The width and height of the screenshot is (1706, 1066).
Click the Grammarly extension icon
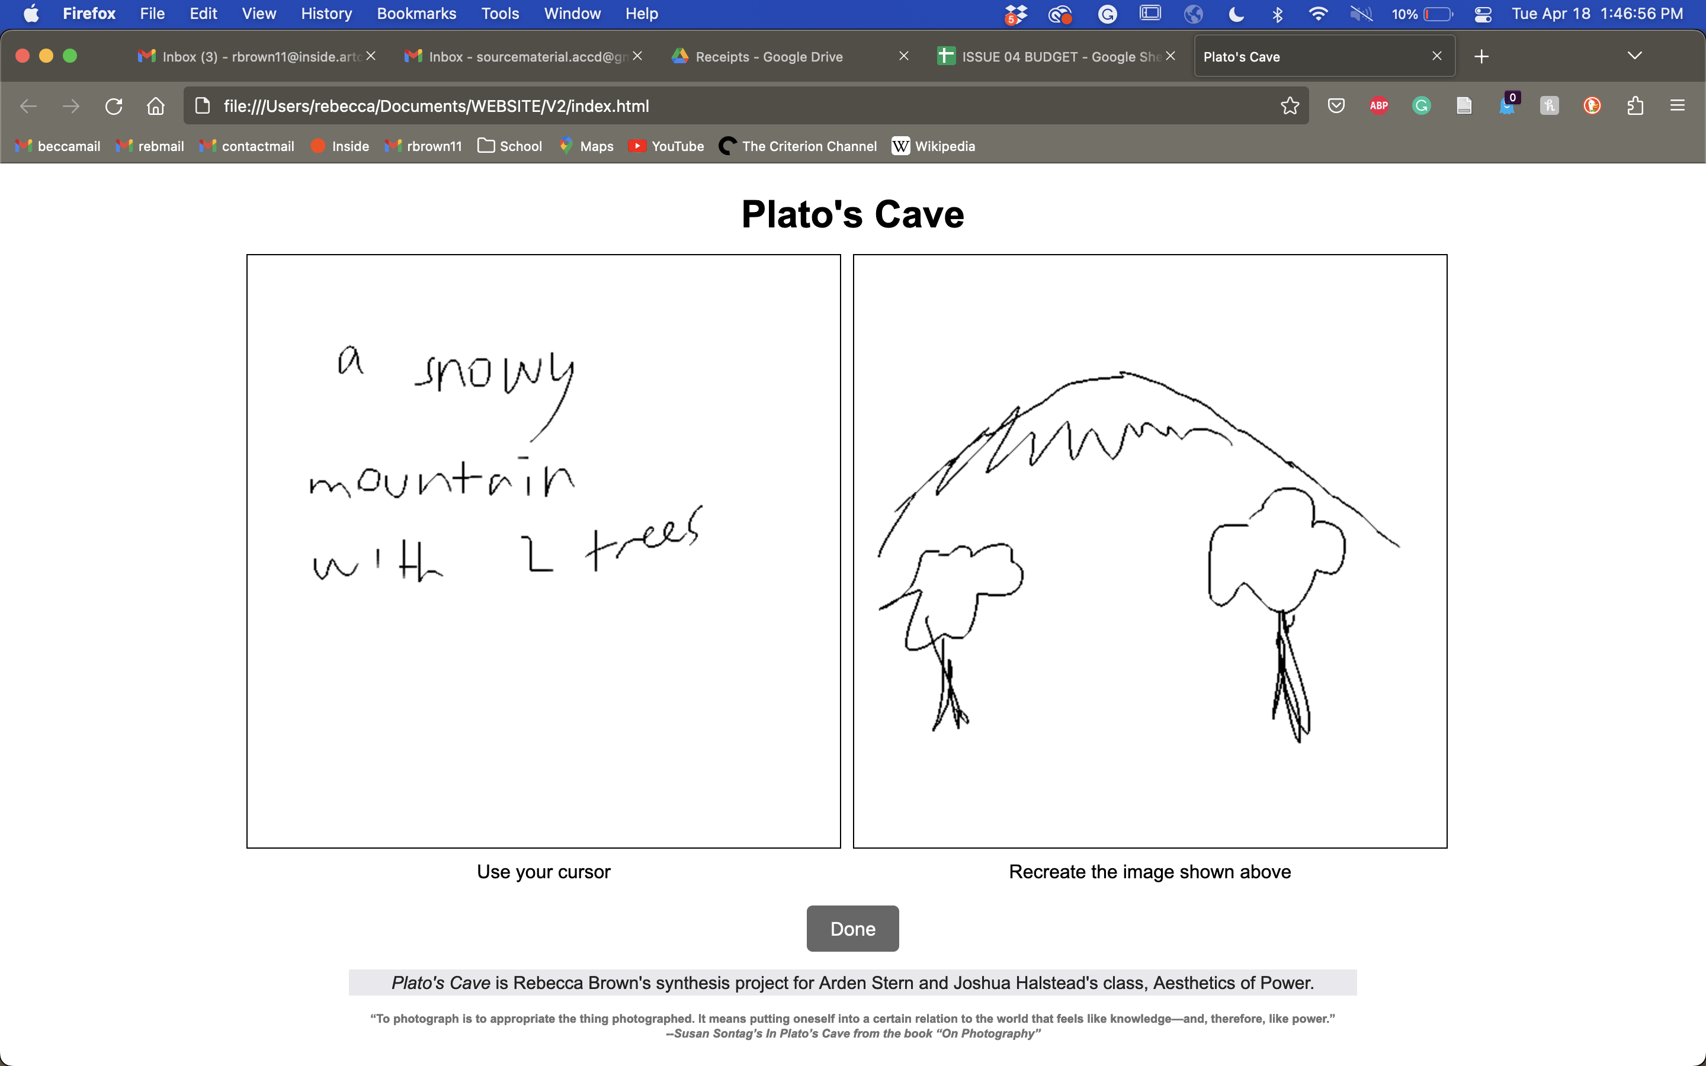click(x=1421, y=106)
